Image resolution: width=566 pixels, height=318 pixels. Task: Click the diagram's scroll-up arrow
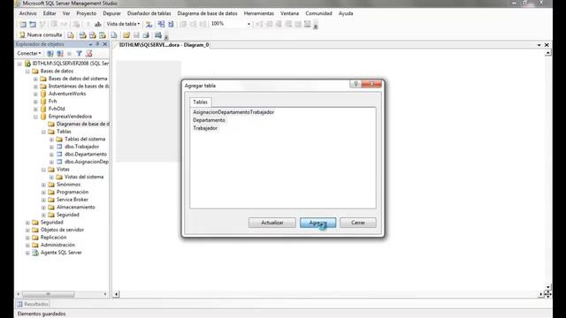548,53
